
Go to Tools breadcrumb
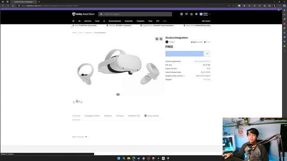pyautogui.click(x=80, y=33)
